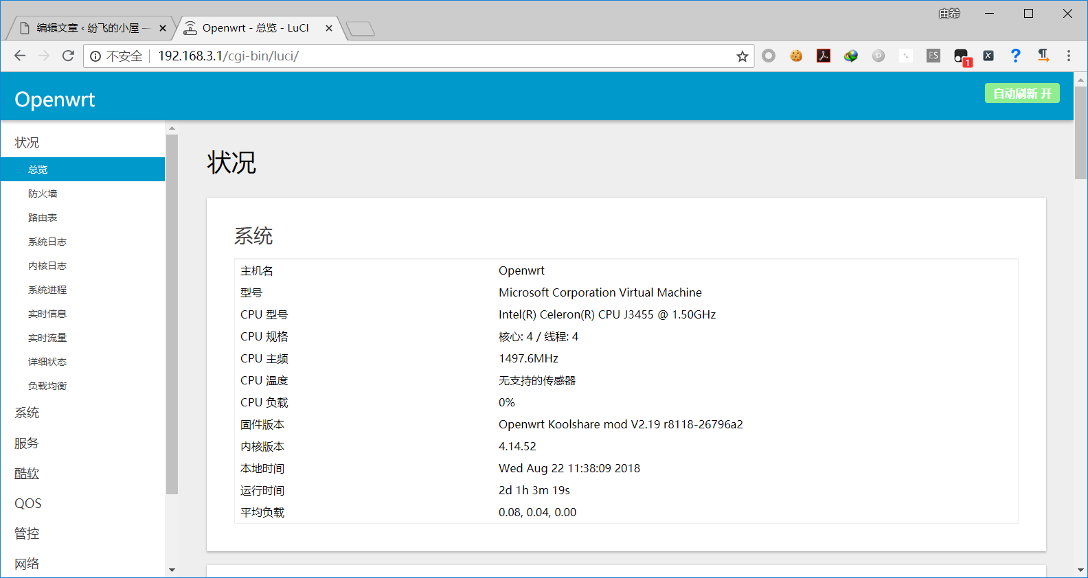Click the sidebar scroll down arrow
Screen dimensions: 1088x578
pos(172,570)
